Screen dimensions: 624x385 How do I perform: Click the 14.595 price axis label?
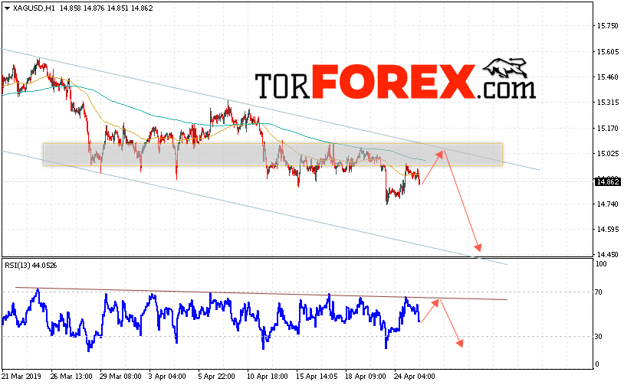pos(608,230)
